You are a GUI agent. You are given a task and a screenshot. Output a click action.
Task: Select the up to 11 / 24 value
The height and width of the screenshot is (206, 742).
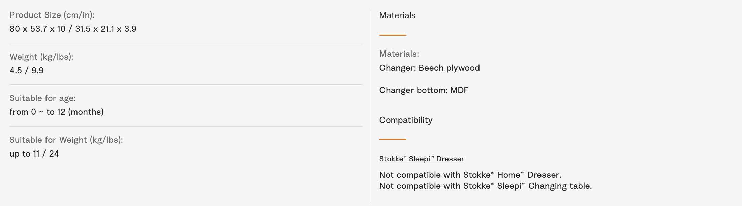click(34, 154)
